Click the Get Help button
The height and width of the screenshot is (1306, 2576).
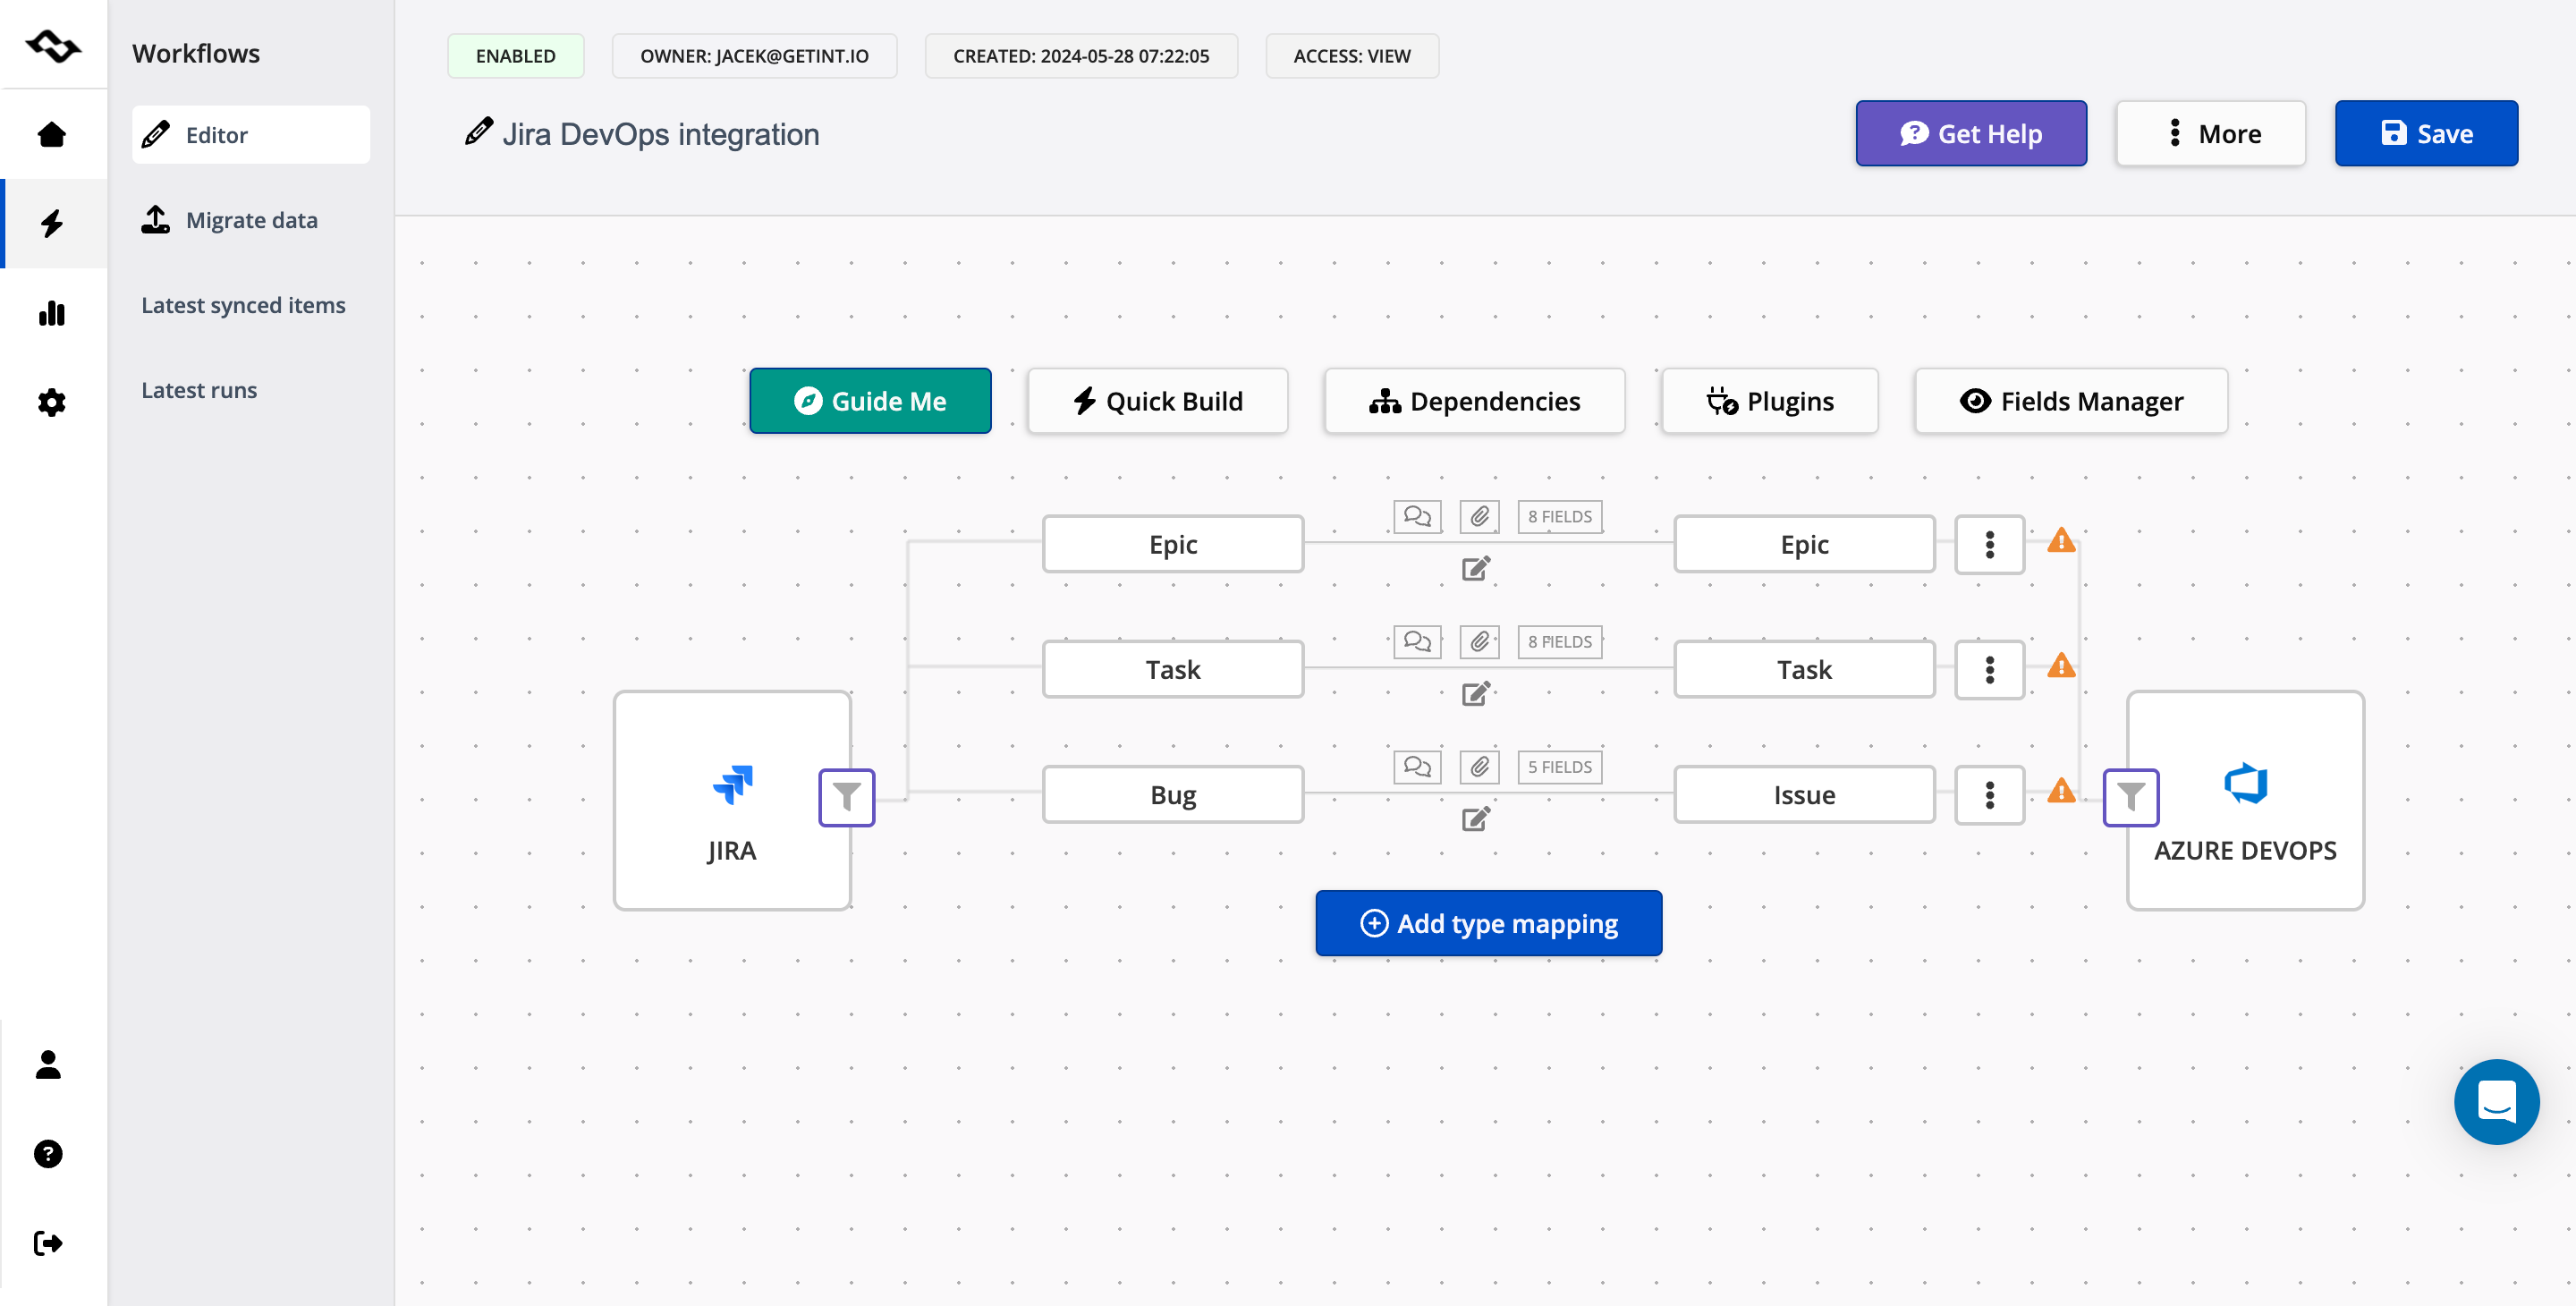pyautogui.click(x=1971, y=133)
